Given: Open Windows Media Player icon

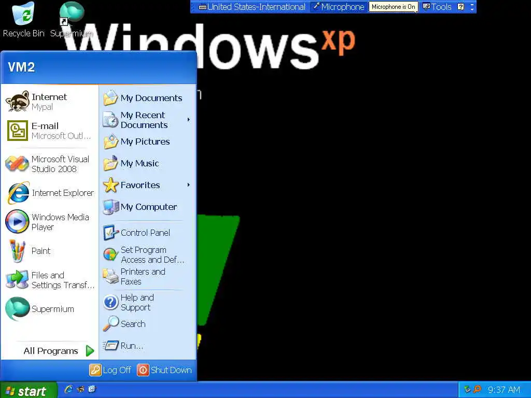Looking at the screenshot, I should [17, 222].
